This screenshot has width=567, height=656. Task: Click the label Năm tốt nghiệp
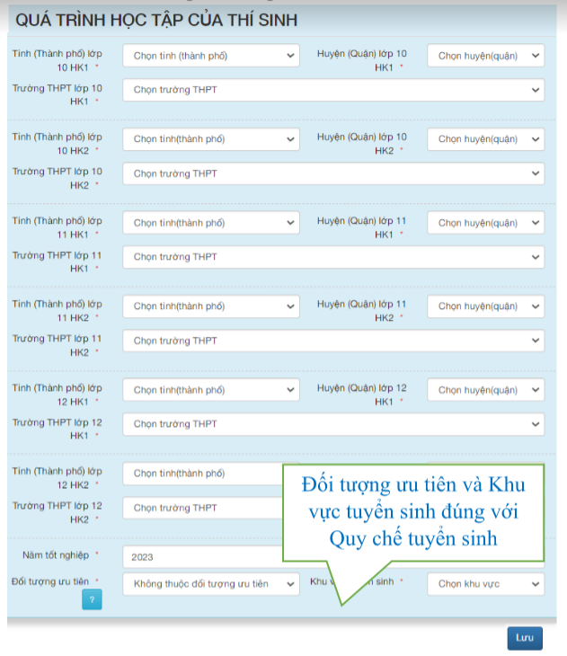point(56,555)
